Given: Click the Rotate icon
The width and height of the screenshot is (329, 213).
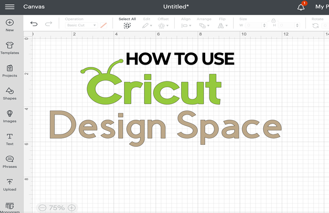Looking at the screenshot, I should [x=315, y=26].
